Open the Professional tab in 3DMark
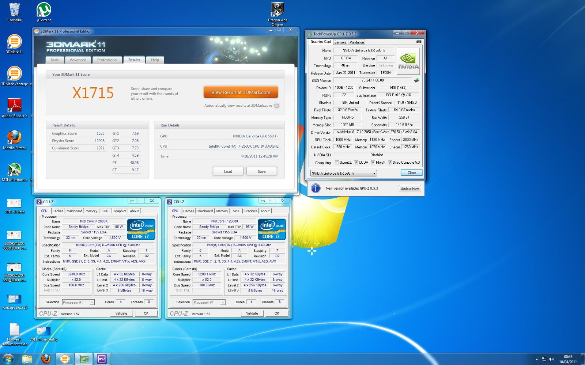Screen dimensions: 585x365 (x=107, y=60)
